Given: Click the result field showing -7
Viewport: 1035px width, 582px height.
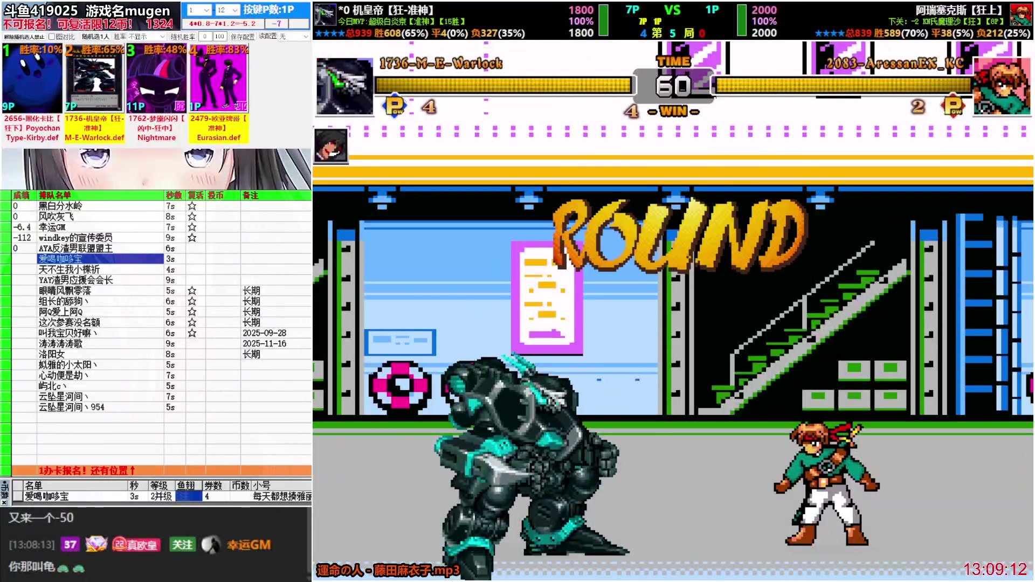Looking at the screenshot, I should [x=277, y=24].
